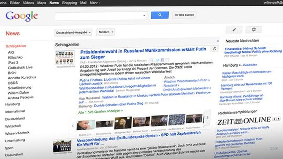This screenshot has width=283, height=159.
Task: Share Putin story on Twitter
Action: pyautogui.click(x=158, y=60)
